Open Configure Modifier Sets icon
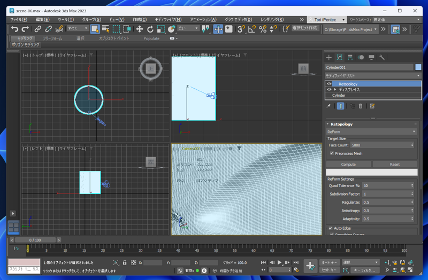This screenshot has height=280, width=428. tap(372, 106)
